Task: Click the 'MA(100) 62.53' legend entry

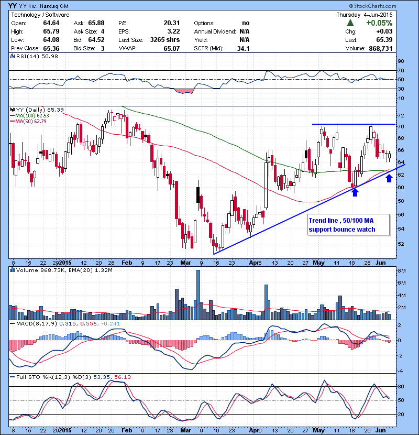Action: coord(32,116)
